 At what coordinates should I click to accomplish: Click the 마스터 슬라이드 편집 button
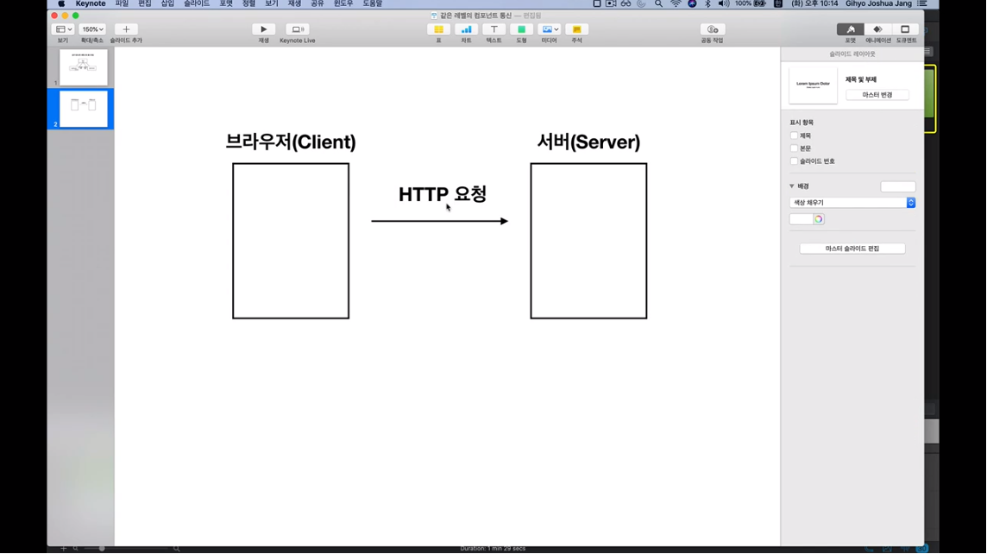(852, 249)
